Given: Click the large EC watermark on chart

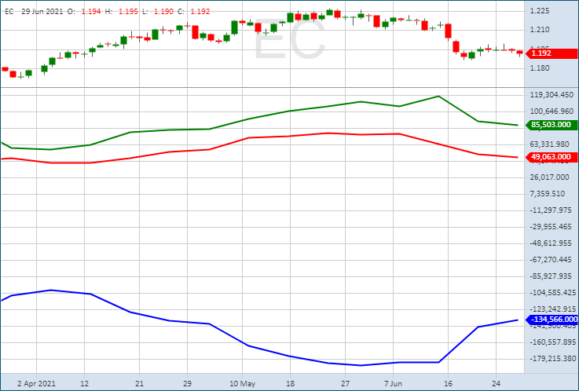Looking at the screenshot, I should tap(288, 43).
